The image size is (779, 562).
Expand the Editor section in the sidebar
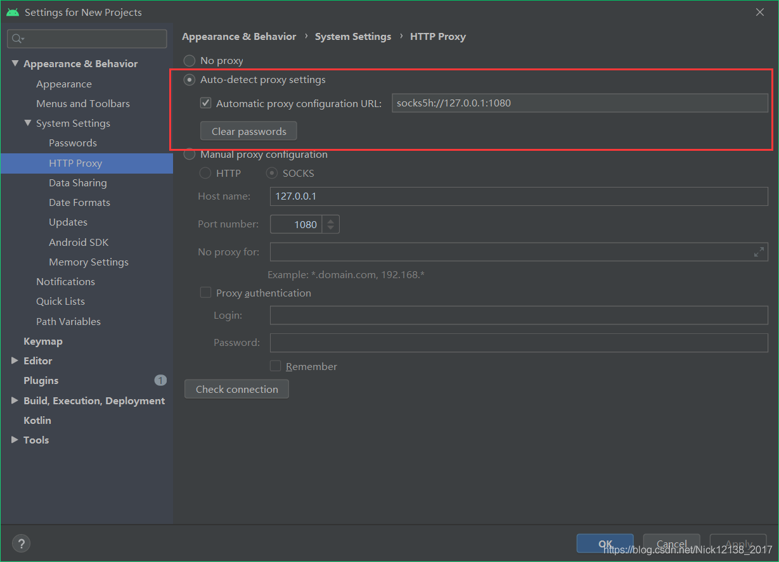pos(14,361)
